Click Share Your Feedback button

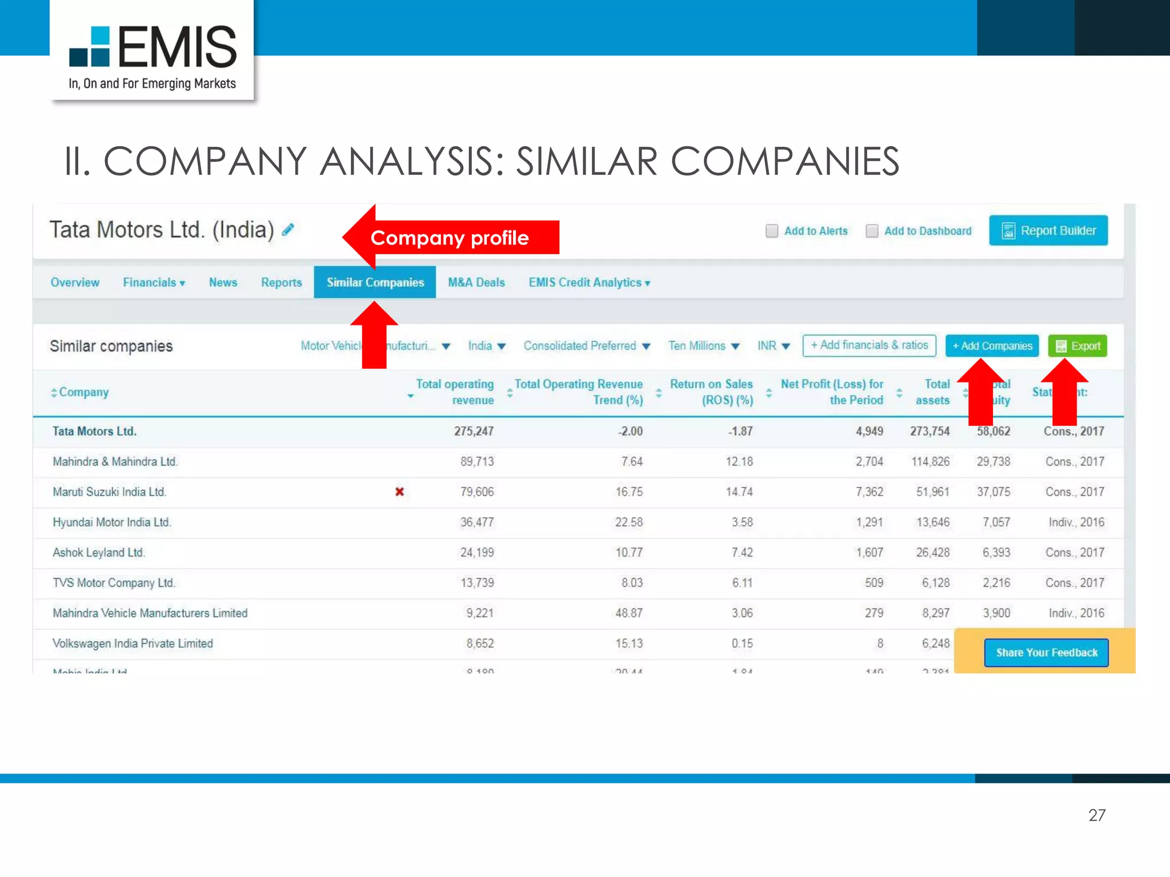tap(1046, 653)
